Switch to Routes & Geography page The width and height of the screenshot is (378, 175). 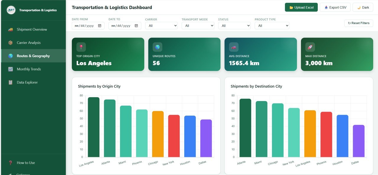[33, 56]
